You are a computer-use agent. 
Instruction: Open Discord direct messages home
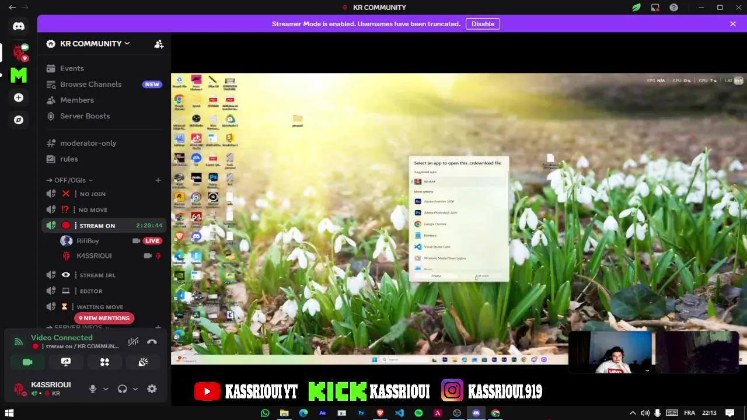click(19, 26)
